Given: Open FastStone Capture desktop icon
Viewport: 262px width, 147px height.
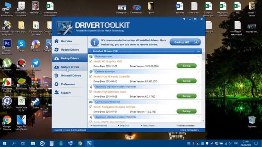Looking at the screenshot, I should pyautogui.click(x=7, y=85).
